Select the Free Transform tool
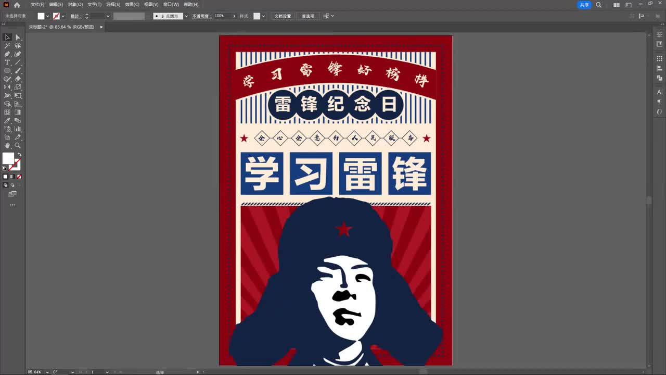 point(18,96)
